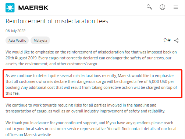Click the share network icon
Viewport: 185px width, 139px height.
[x=176, y=41]
